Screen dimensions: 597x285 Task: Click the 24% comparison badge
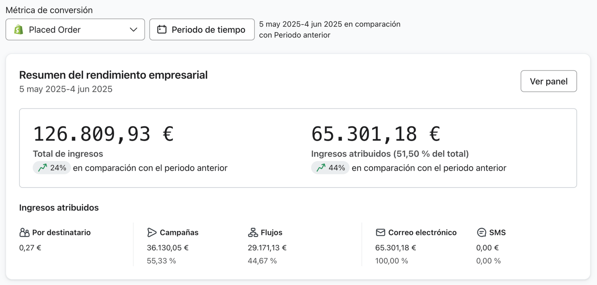(52, 168)
